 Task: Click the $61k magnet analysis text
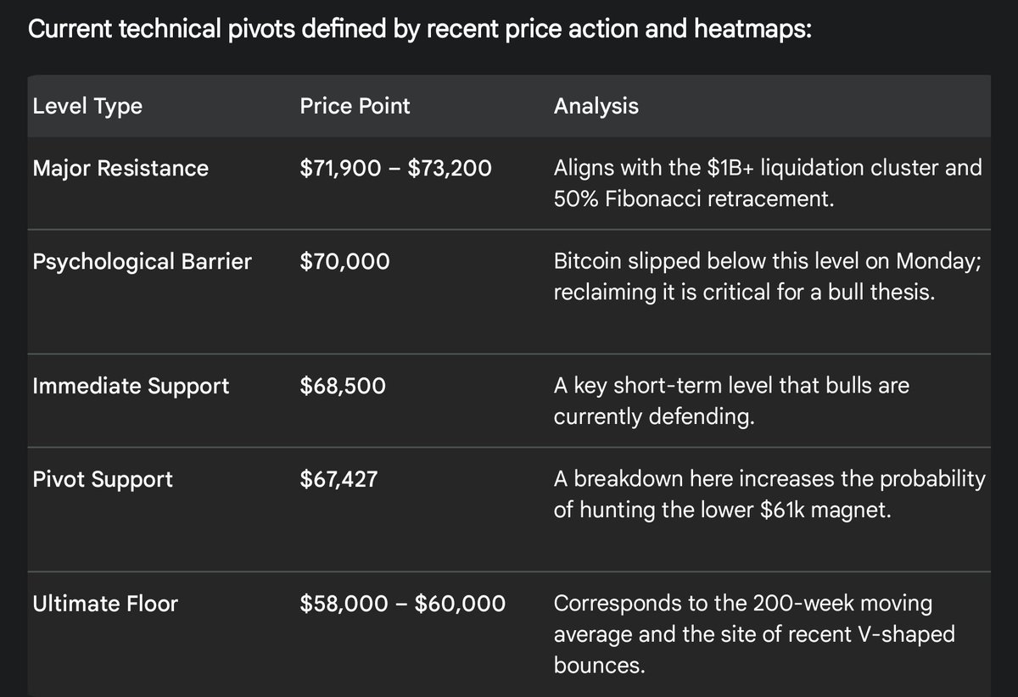click(x=769, y=494)
